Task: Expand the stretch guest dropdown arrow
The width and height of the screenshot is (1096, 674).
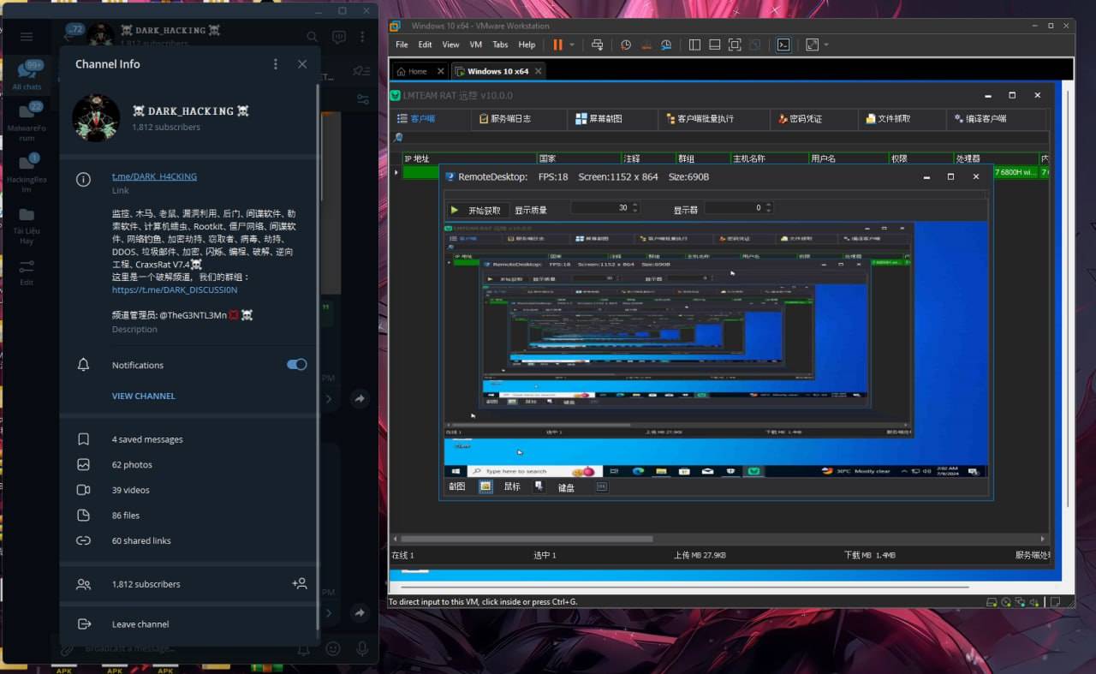Action: point(826,45)
